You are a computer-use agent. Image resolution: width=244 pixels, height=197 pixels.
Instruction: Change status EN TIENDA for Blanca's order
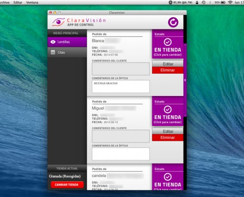point(168,44)
